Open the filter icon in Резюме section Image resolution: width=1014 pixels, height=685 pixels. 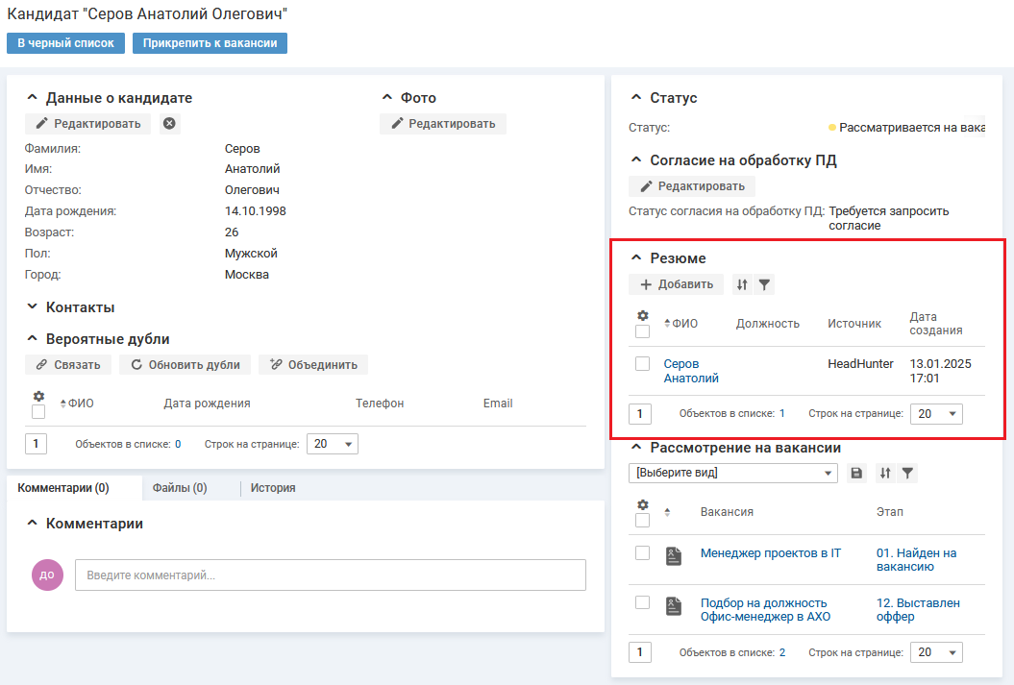tap(764, 284)
